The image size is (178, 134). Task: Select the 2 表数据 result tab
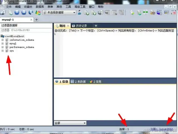pos(78,82)
